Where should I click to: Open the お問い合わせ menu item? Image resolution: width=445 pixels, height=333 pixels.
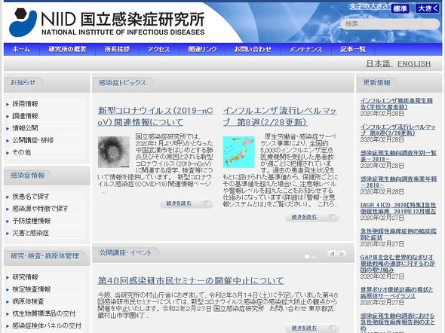[253, 49]
